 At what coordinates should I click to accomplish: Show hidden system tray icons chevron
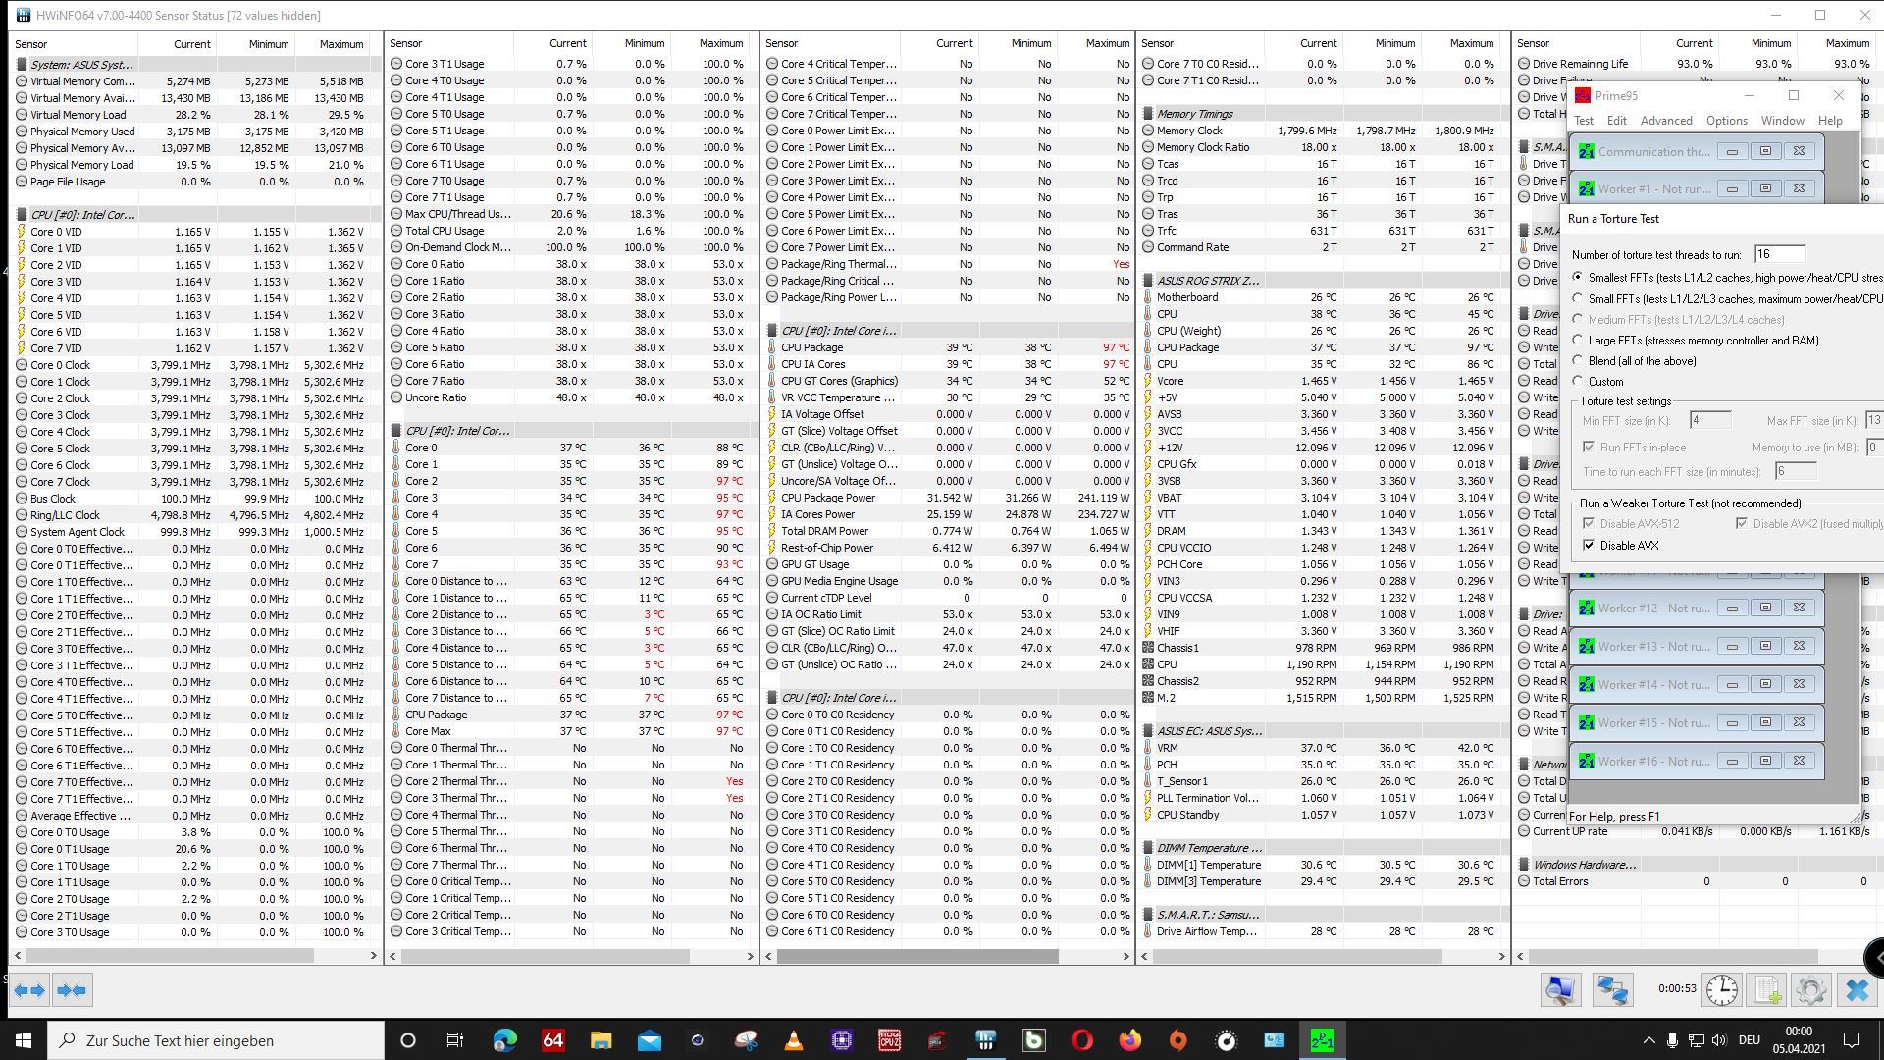1648,1040
